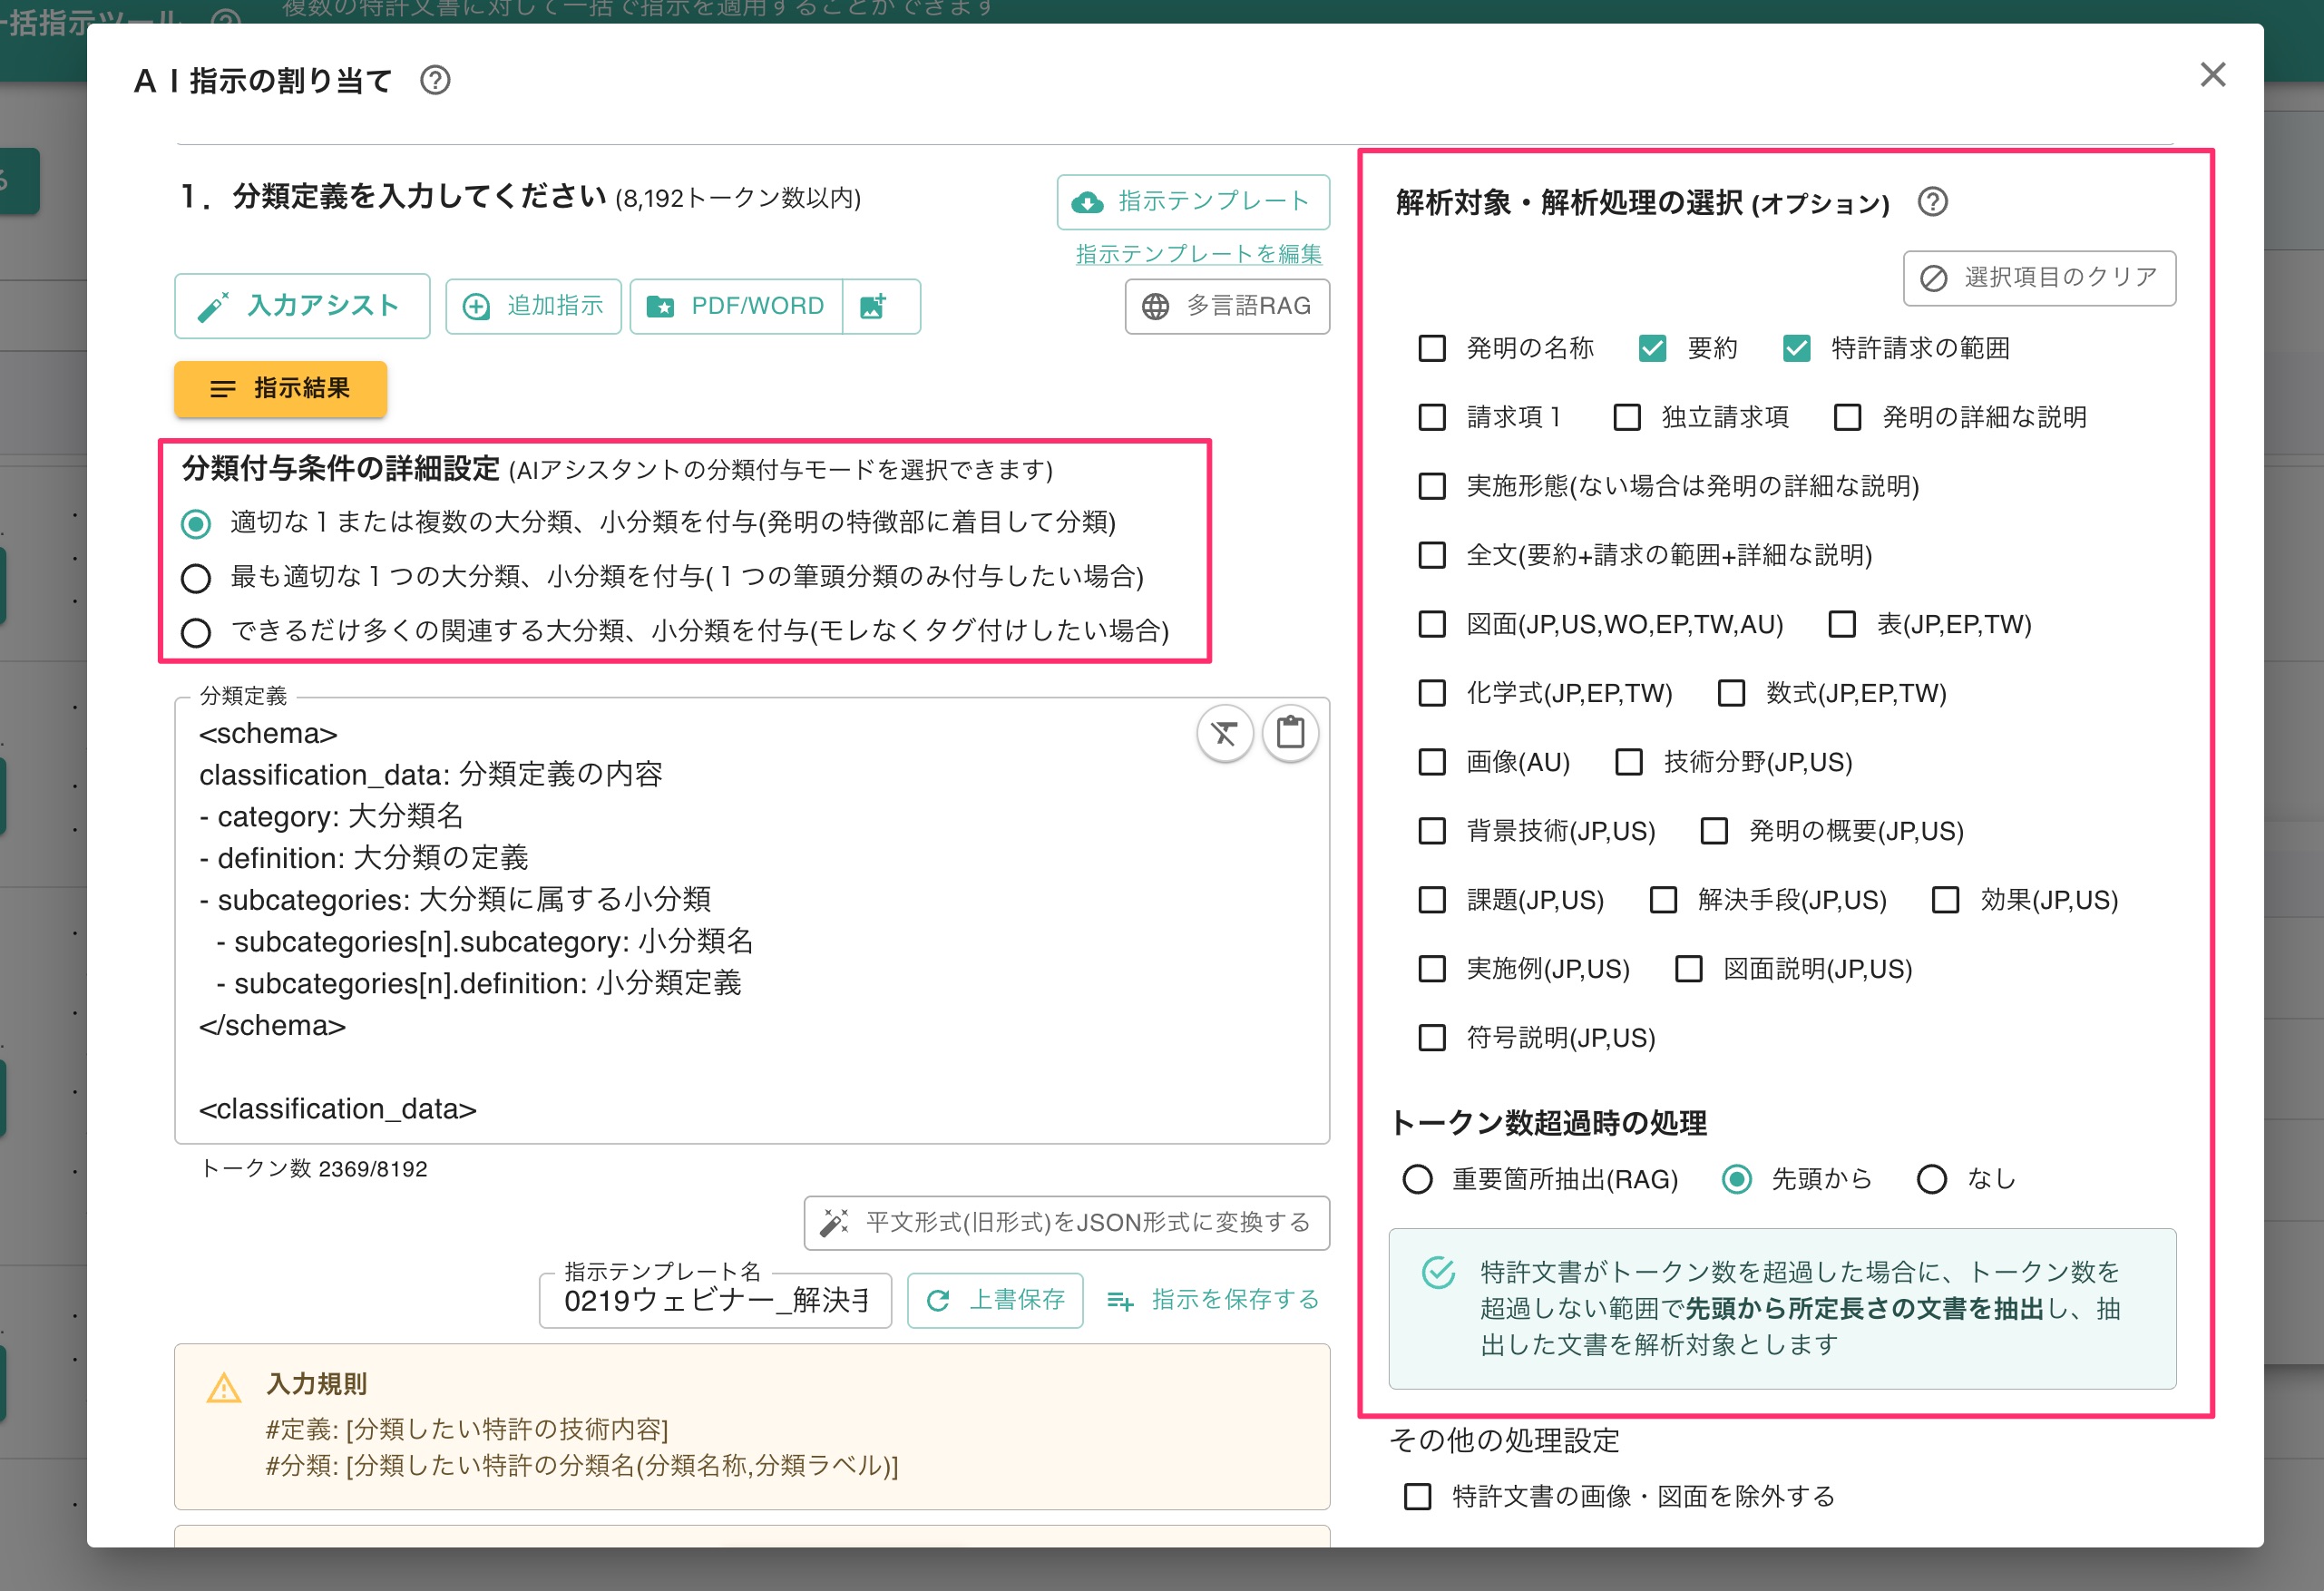This screenshot has height=1591, width=2324.
Task: Check 効果(JP,US) checkbox
Action: (x=1945, y=900)
